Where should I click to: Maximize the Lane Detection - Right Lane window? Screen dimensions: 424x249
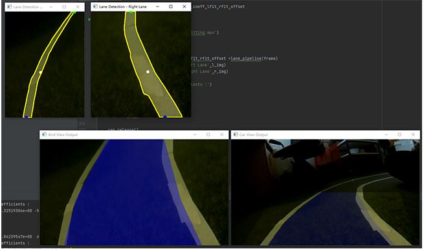171,6
